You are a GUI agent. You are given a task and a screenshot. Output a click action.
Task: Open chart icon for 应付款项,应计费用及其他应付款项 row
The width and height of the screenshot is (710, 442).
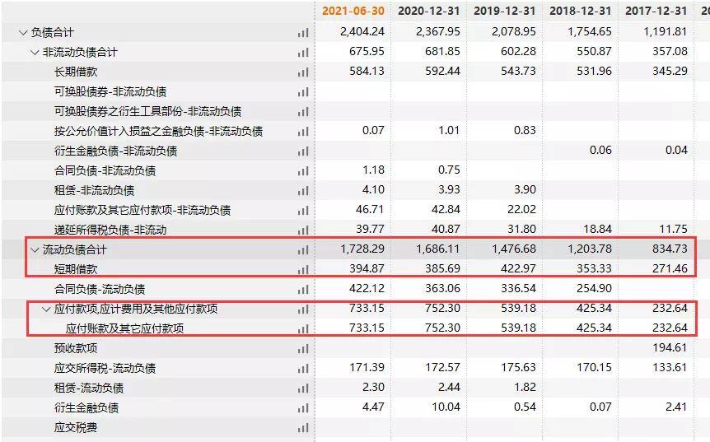tap(303, 309)
